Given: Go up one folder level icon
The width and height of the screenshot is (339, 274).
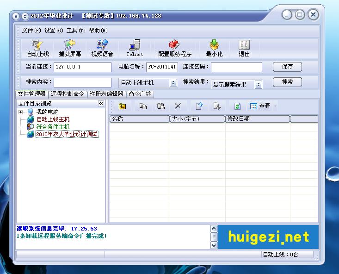Looking at the screenshot, I should click(123, 106).
